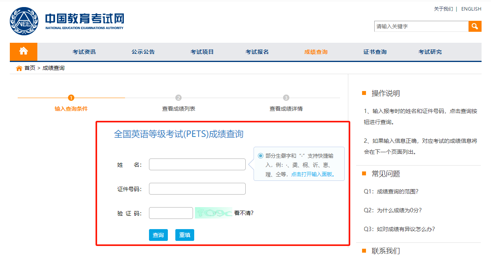Click the 重填 button to reset form

[x=184, y=235]
